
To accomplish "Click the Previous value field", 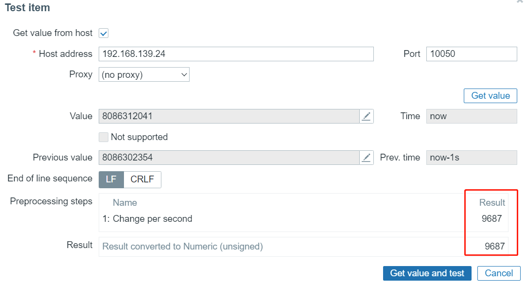I will pyautogui.click(x=228, y=158).
